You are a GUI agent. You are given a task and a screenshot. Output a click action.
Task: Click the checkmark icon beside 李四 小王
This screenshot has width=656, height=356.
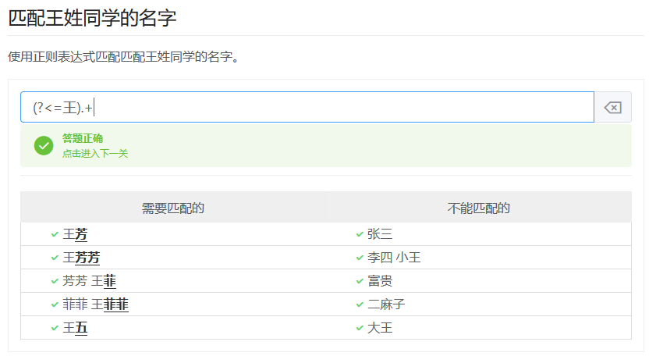click(x=360, y=258)
